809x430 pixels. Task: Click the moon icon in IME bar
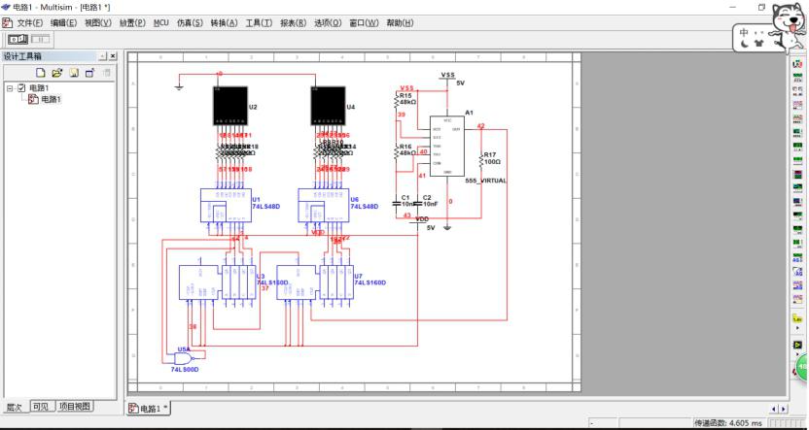745,44
